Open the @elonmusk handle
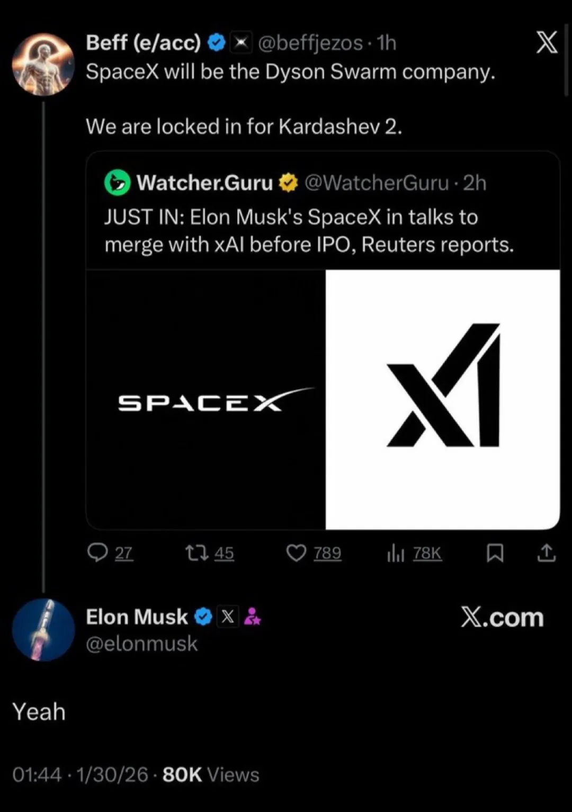Image resolution: width=572 pixels, height=812 pixels. pyautogui.click(x=141, y=644)
